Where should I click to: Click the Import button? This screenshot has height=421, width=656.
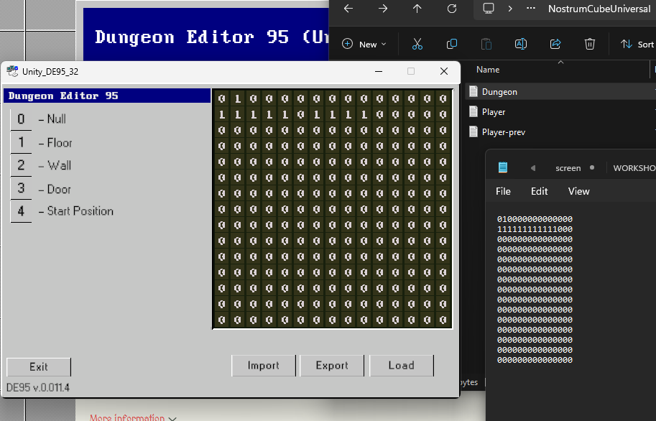(x=263, y=366)
